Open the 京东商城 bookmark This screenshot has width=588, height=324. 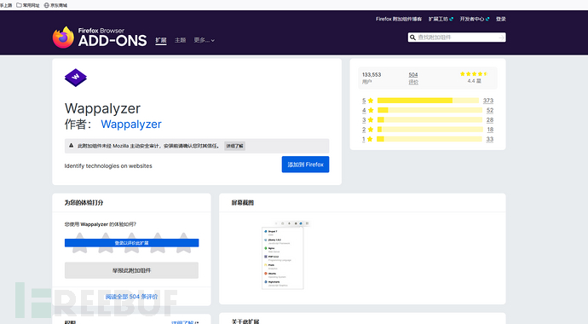pyautogui.click(x=55, y=5)
